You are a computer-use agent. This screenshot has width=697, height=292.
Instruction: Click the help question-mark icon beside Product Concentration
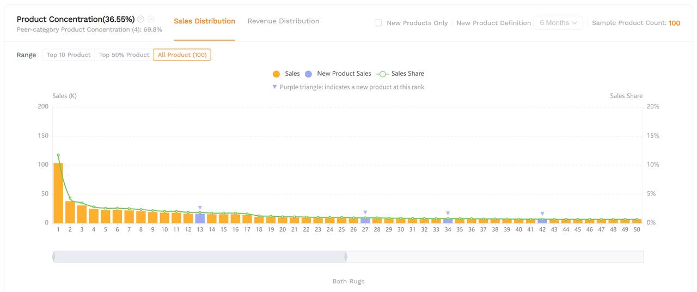click(x=140, y=19)
